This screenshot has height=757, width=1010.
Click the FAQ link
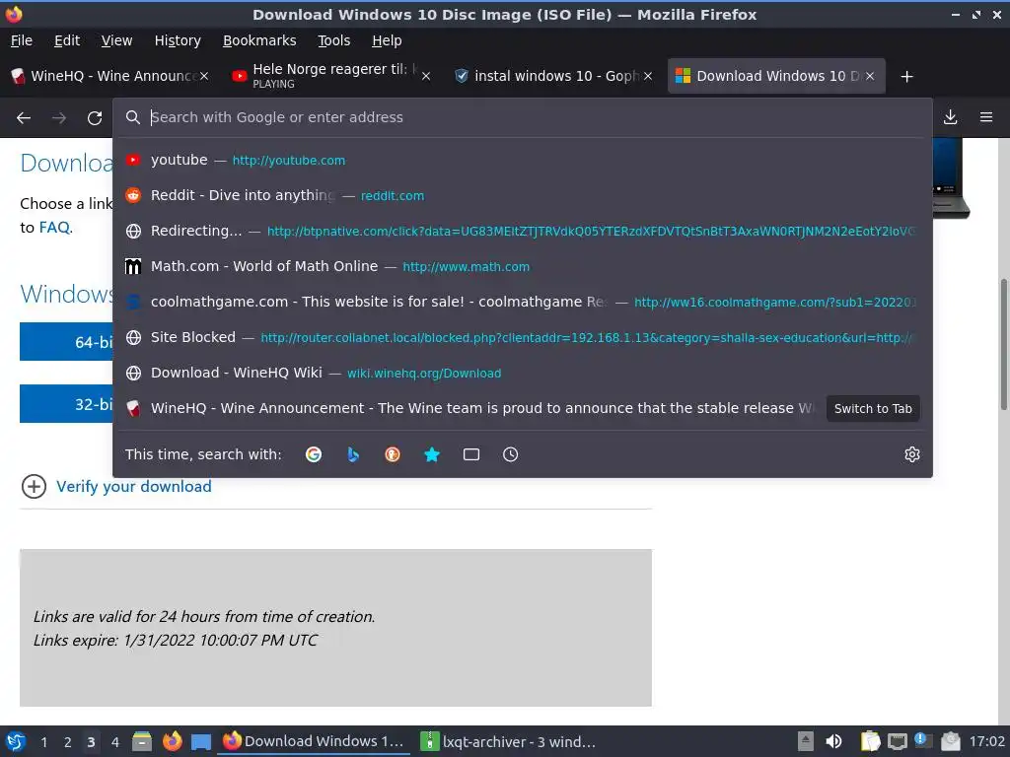[55, 228]
